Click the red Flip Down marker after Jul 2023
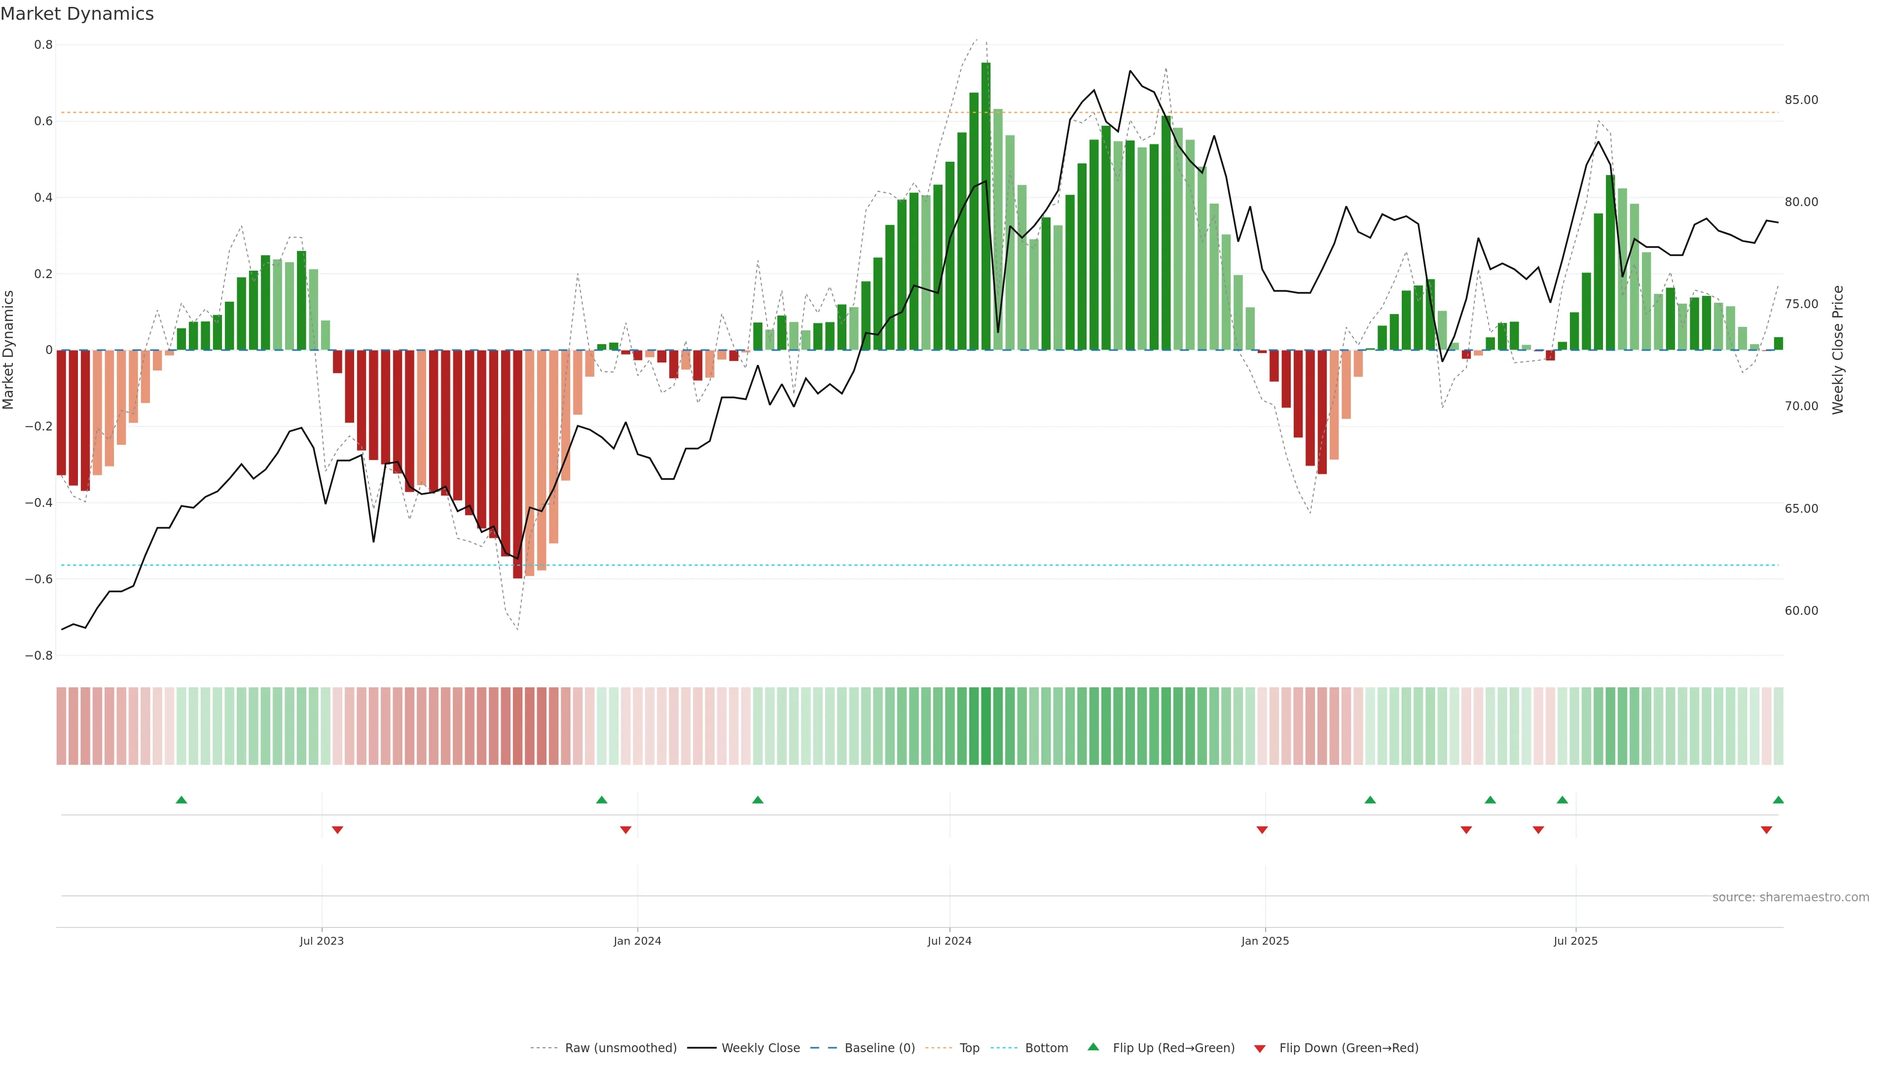The width and height of the screenshot is (1894, 1065). point(337,830)
